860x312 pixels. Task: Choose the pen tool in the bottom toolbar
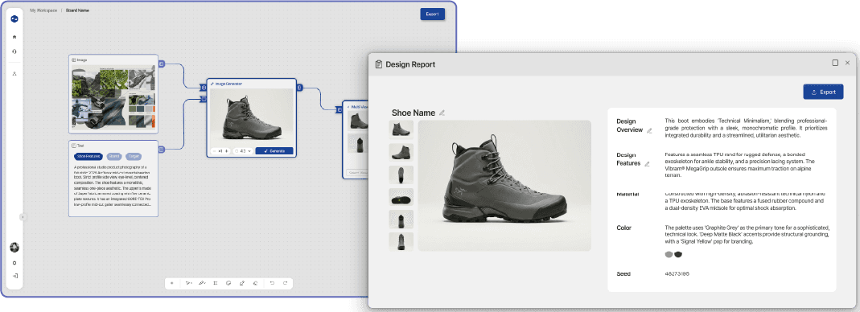point(202,283)
